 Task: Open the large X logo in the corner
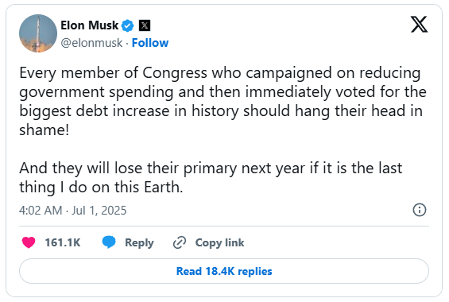[x=420, y=25]
